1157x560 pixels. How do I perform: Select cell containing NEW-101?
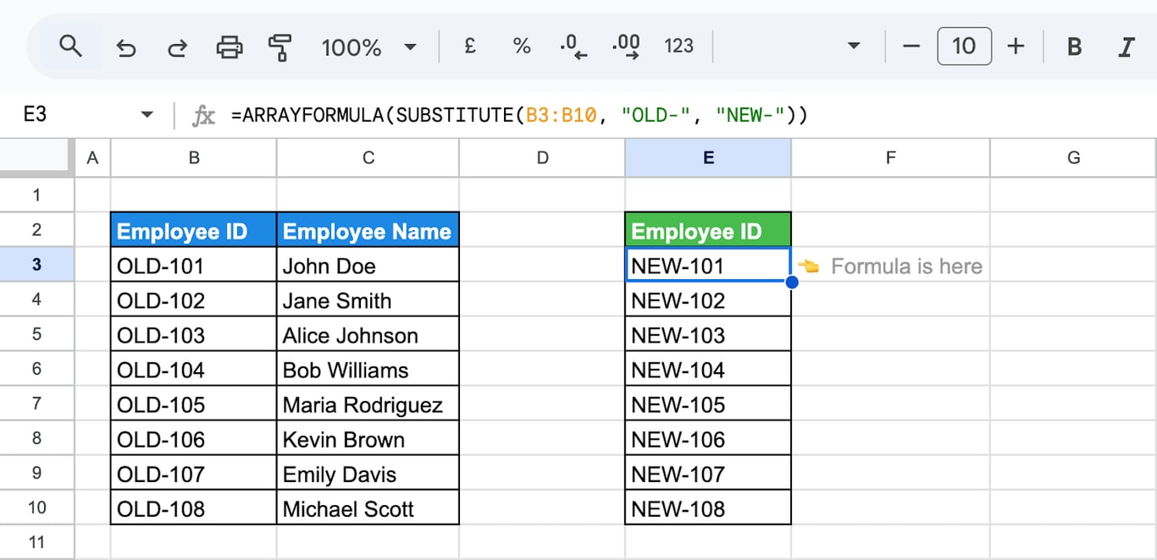(x=708, y=265)
